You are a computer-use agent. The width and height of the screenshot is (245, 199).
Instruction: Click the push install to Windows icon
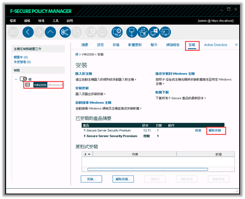[x=165, y=32]
